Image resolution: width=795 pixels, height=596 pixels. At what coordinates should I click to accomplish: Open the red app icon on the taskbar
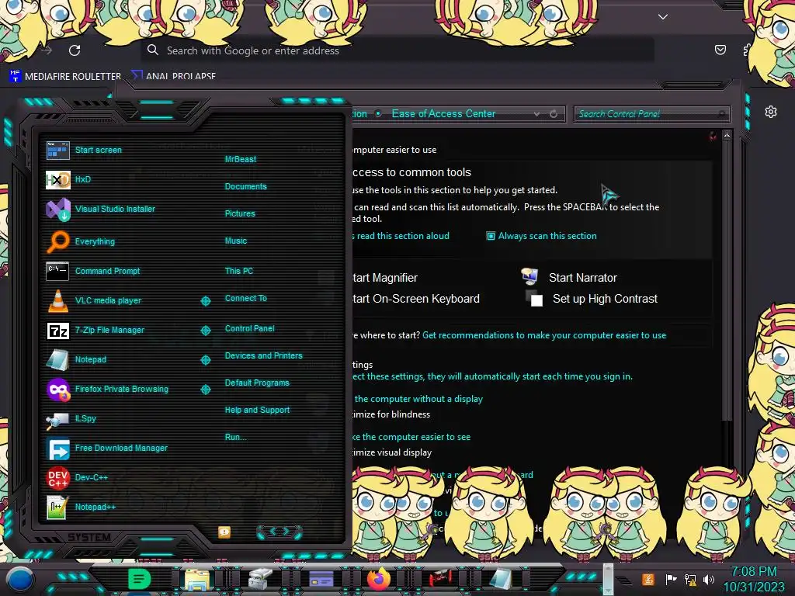(441, 579)
